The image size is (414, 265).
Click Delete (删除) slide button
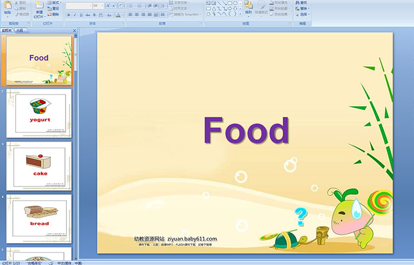click(54, 14)
